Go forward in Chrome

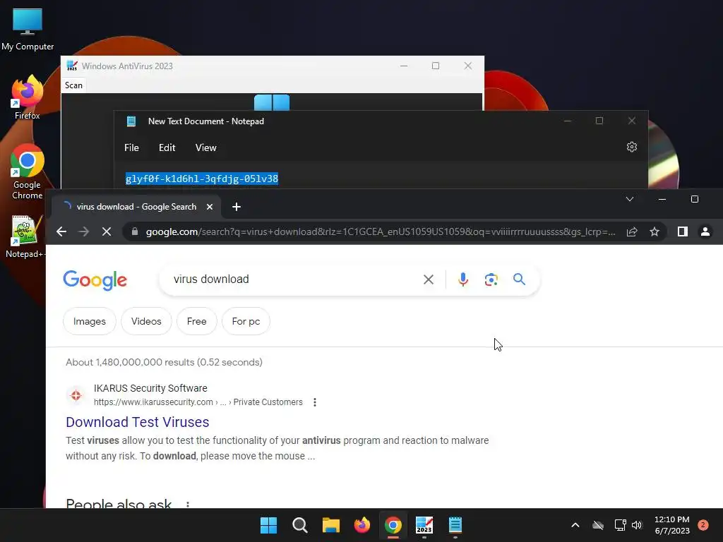pyautogui.click(x=84, y=231)
